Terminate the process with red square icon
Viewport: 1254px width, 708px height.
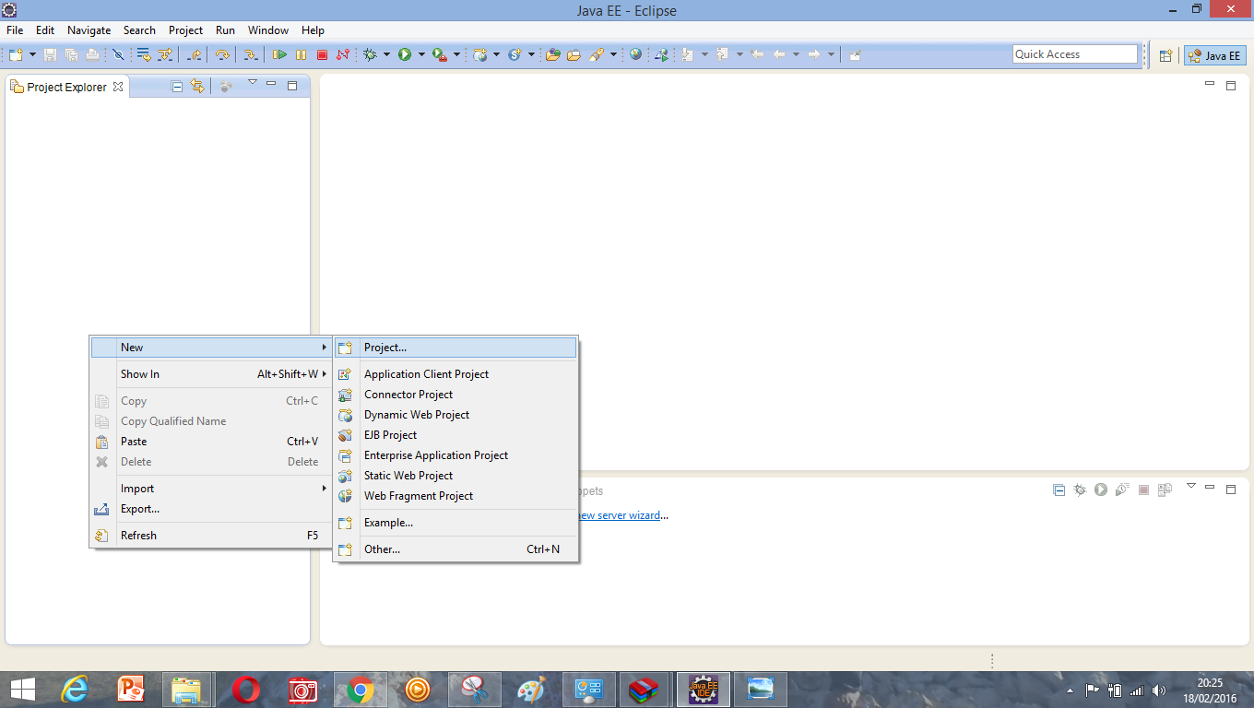pos(323,53)
